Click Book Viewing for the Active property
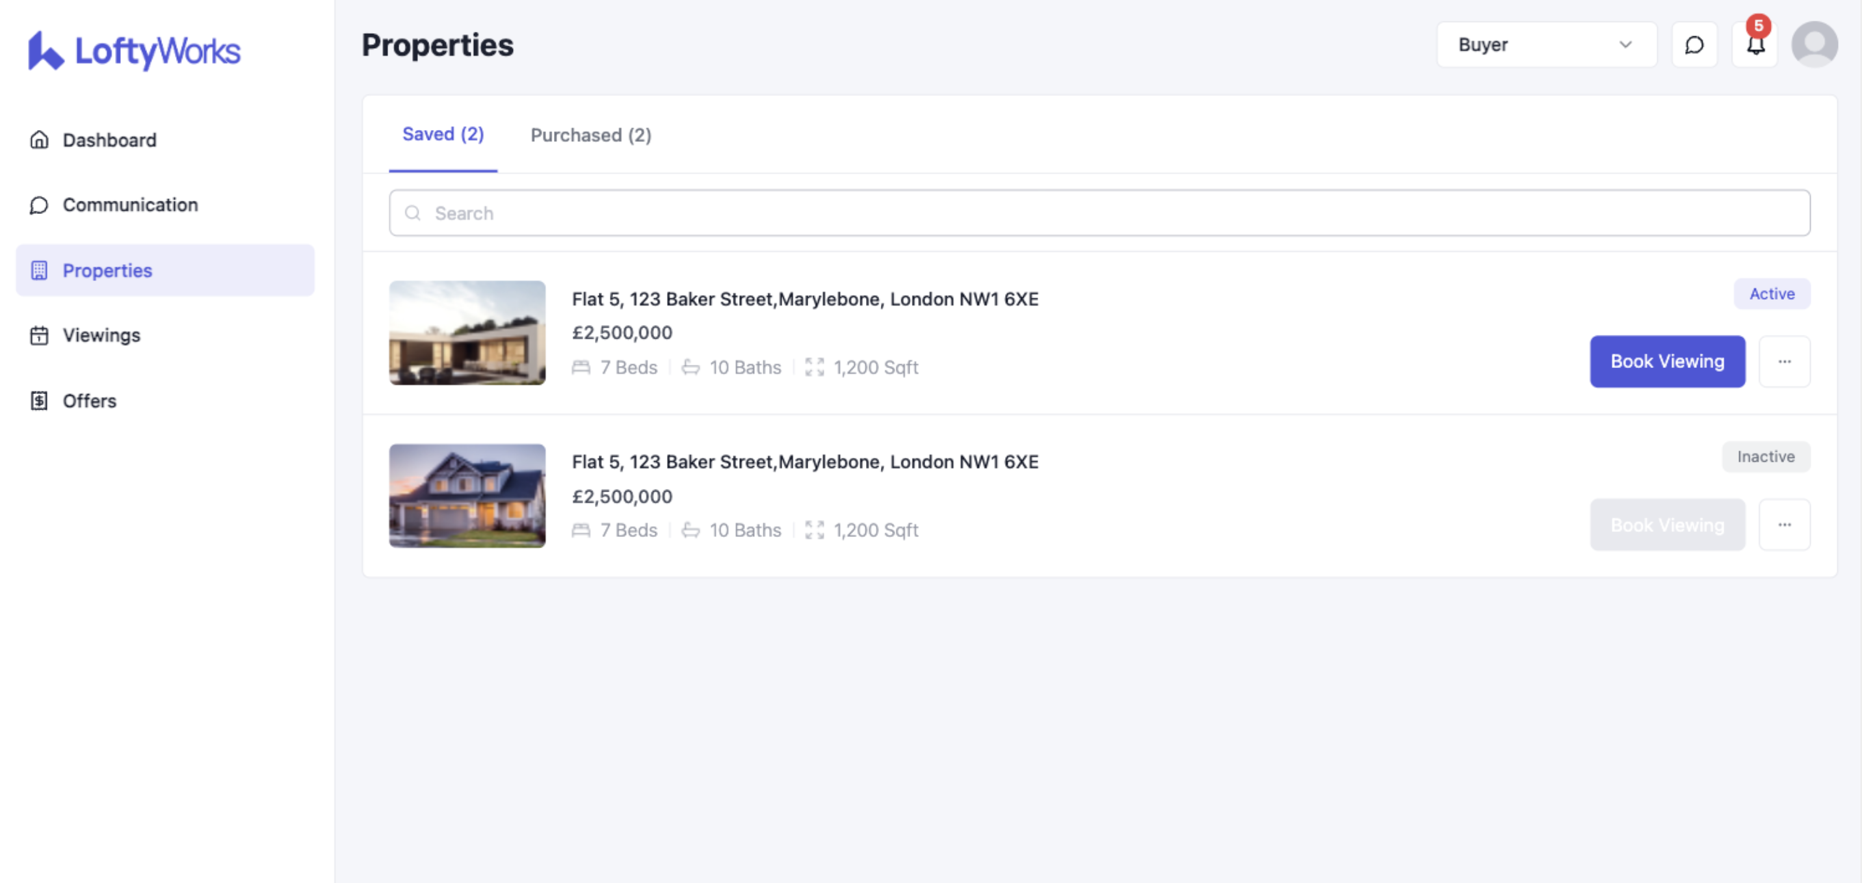 (1667, 362)
